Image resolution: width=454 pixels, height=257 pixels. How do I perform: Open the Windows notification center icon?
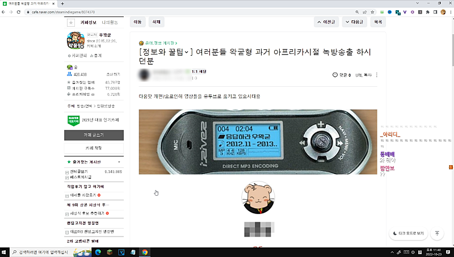(x=448, y=252)
